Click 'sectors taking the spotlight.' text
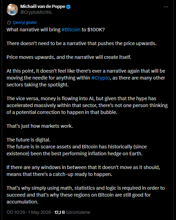The image size is (176, 220). tap(37, 85)
